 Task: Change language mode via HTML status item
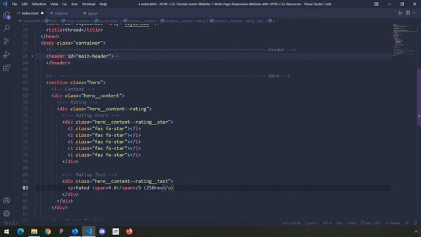coord(351,223)
